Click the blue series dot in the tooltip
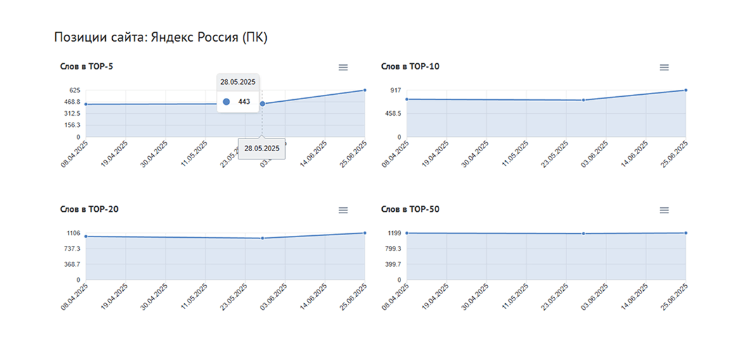This screenshot has height=344, width=732. pyautogui.click(x=226, y=102)
